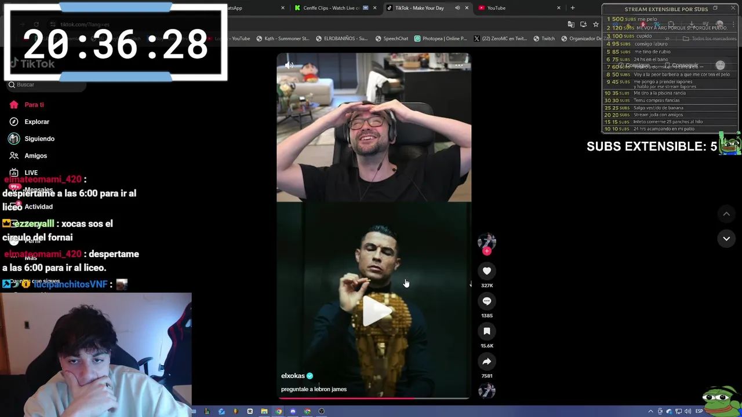Viewport: 742px width, 417px height.
Task: Switch the ESP keyboard language indicator
Action: click(699, 412)
